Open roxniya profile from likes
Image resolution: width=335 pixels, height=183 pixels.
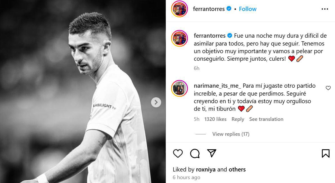(206, 170)
